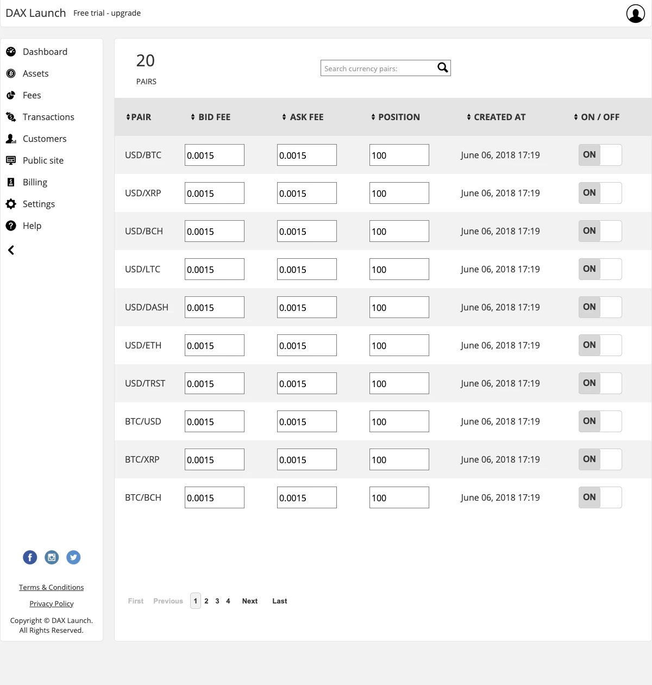Screen dimensions: 652x685
Task: Toggle the USD/BTC pair off
Action: point(600,155)
